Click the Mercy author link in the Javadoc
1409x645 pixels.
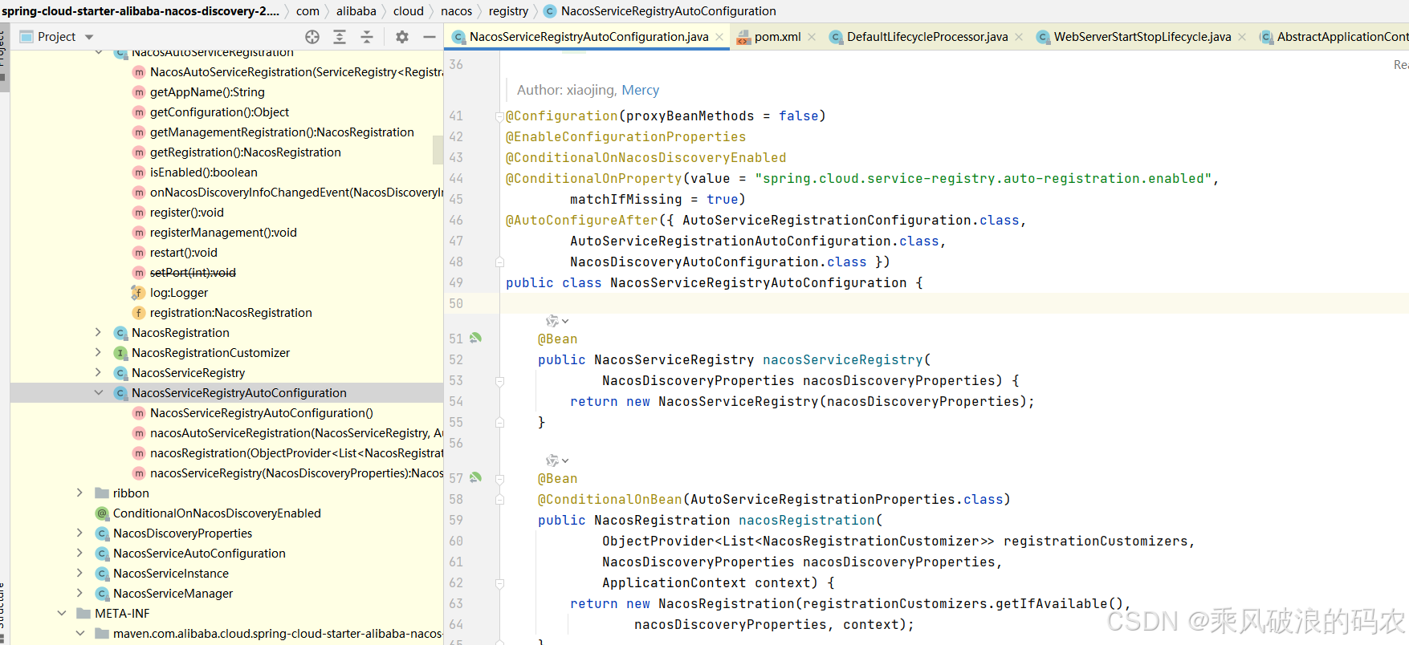pos(640,90)
